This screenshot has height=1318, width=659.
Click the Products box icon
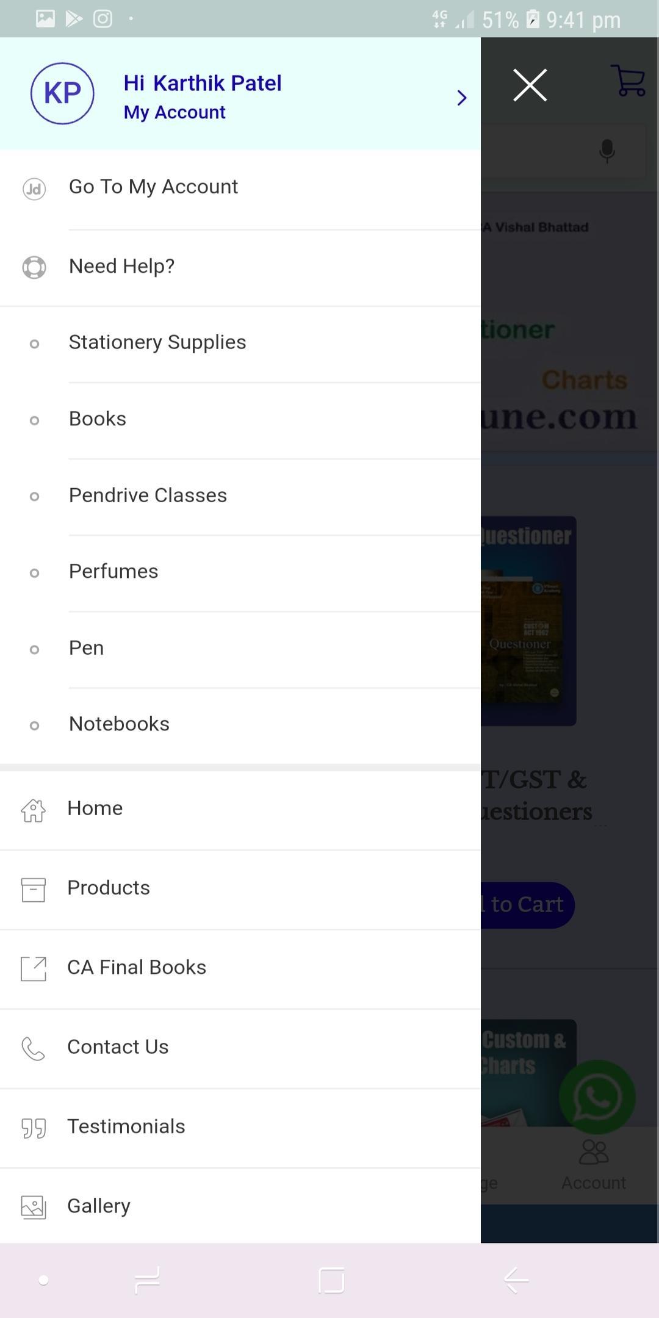pos(34,889)
